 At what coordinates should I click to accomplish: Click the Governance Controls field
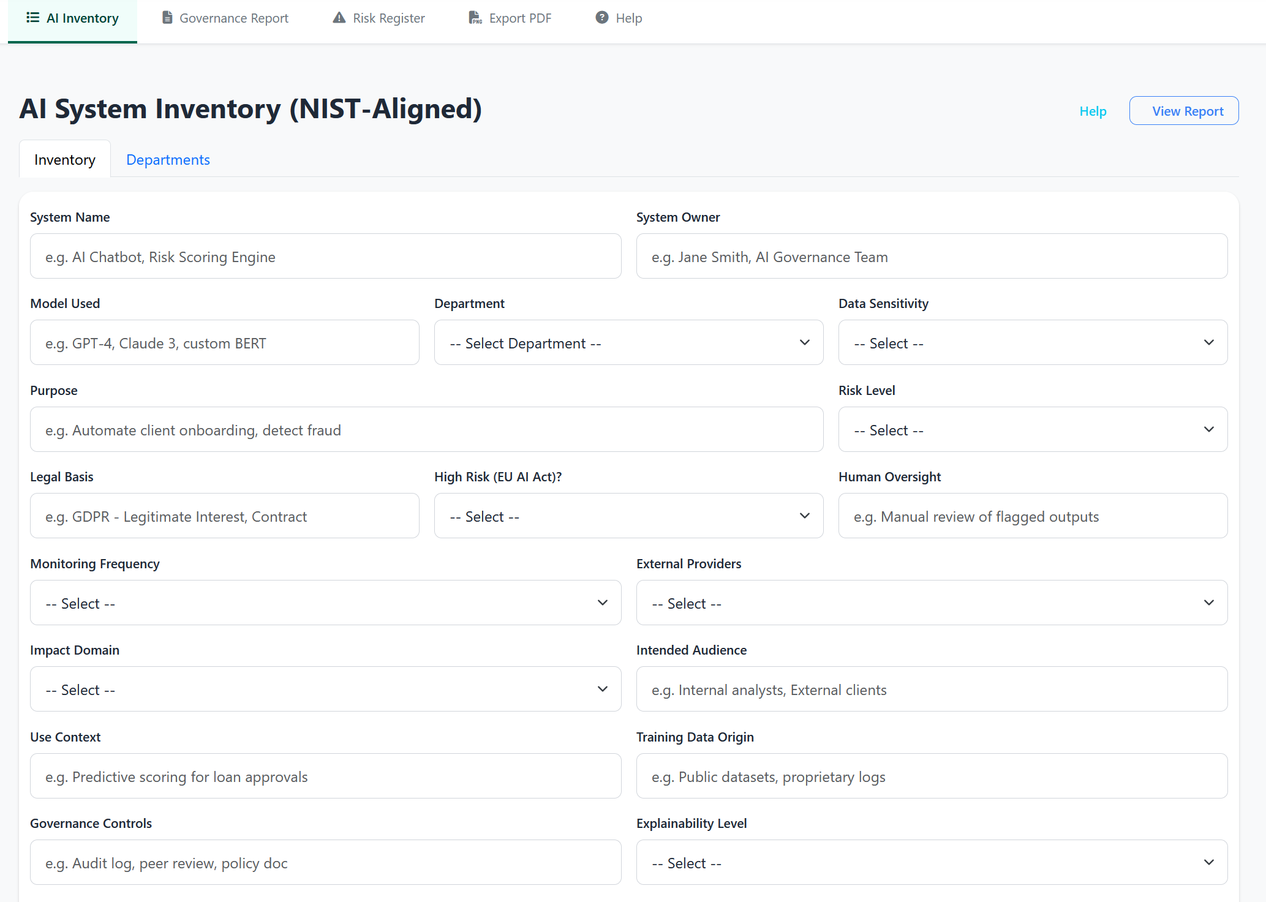coord(325,862)
